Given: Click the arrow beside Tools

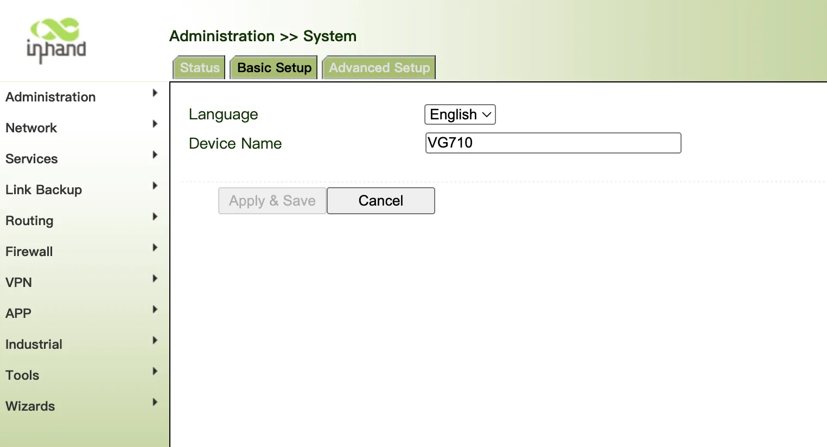Looking at the screenshot, I should pos(155,371).
